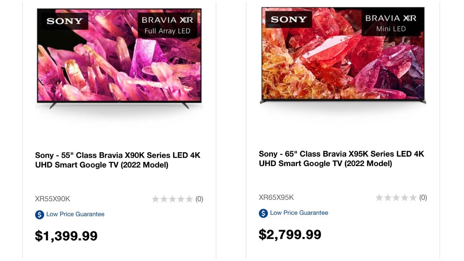This screenshot has width=464, height=261.
Task: Open the Sony 65" Class Bravia X95K title link
Action: [x=341, y=159]
